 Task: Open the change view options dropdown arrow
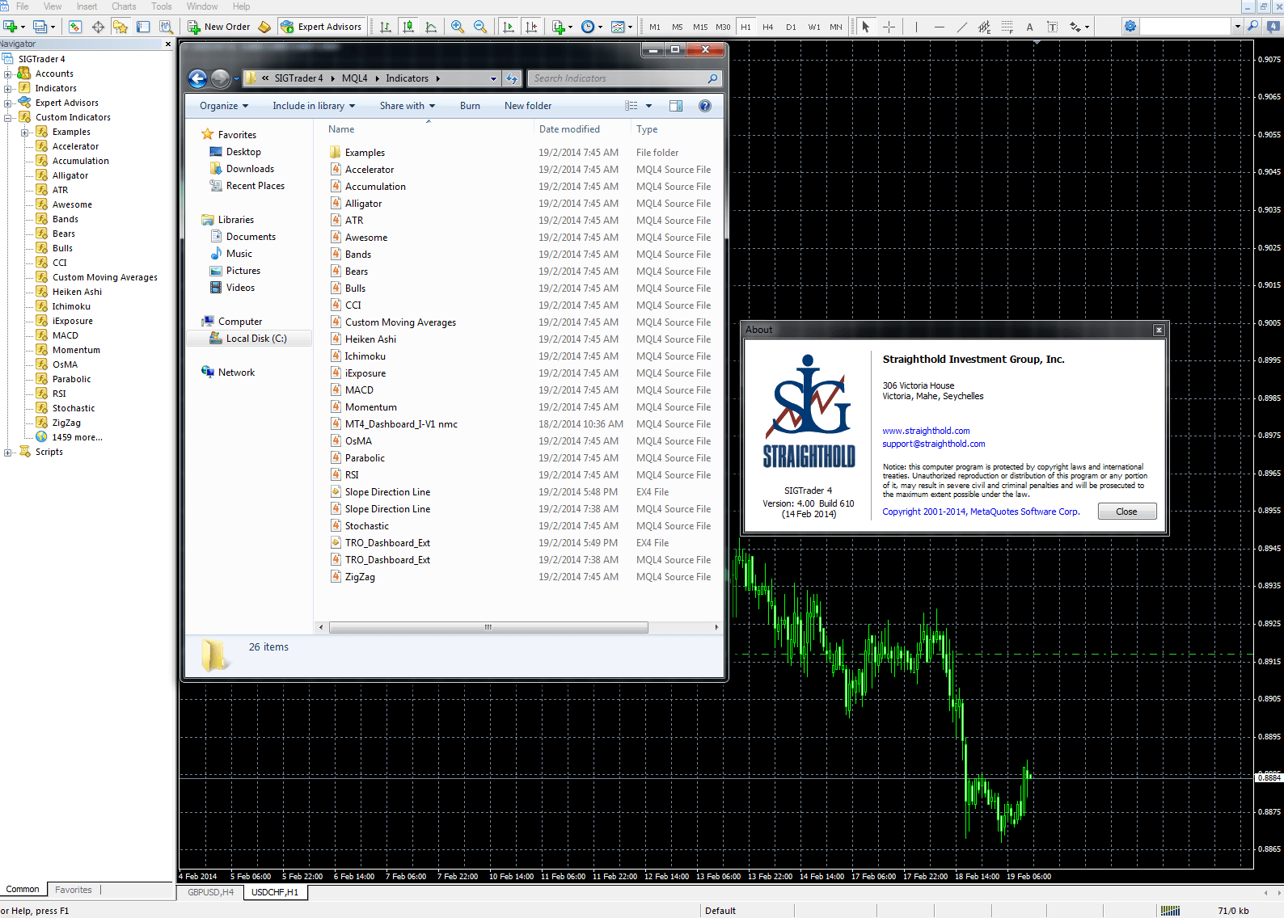tap(648, 106)
